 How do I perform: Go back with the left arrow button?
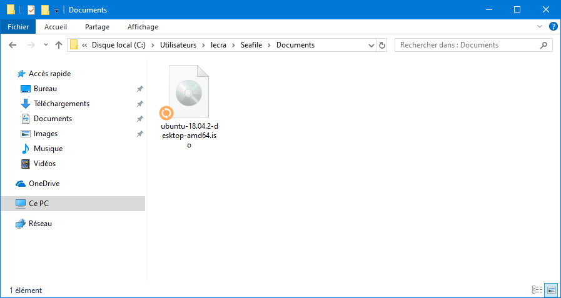tap(13, 45)
